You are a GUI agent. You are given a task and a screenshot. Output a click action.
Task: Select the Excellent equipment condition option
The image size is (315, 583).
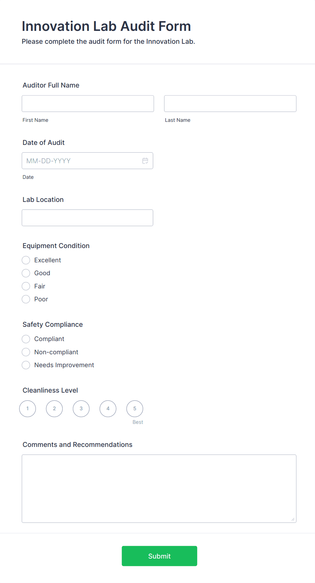click(26, 260)
